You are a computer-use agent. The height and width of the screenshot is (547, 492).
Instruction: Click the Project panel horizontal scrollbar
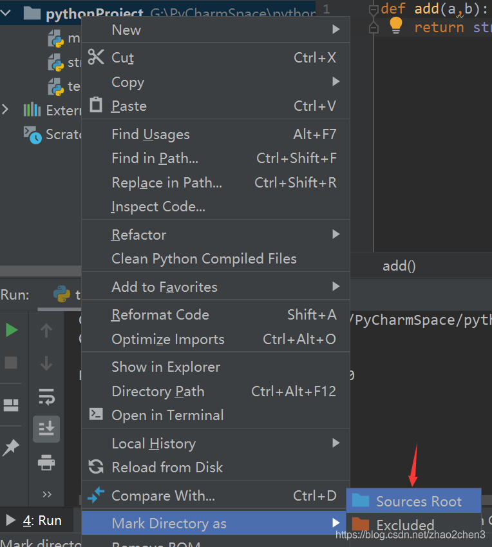point(41,271)
